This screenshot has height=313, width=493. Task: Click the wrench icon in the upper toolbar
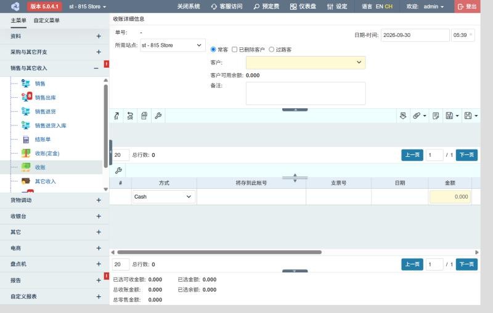point(158,116)
